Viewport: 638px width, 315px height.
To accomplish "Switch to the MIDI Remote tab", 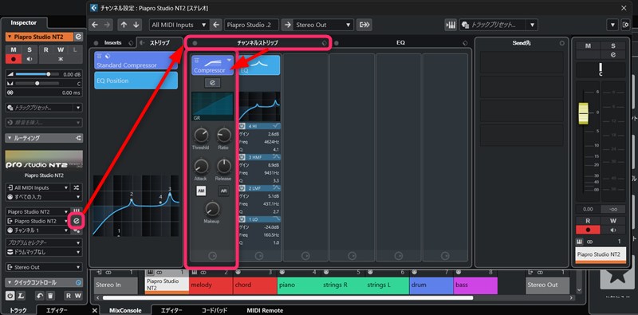I will coord(265,310).
